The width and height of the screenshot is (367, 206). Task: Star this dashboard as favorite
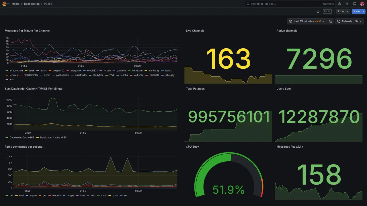click(318, 11)
